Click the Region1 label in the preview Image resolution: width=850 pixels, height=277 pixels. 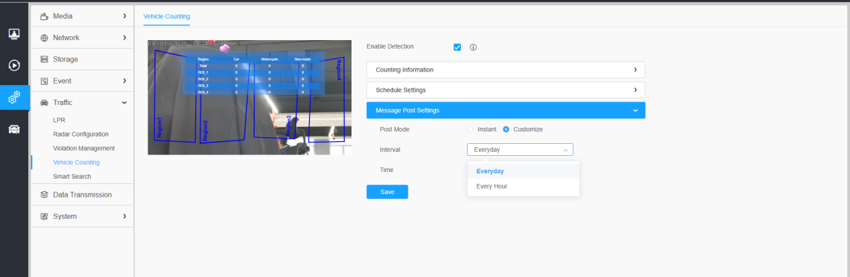[x=159, y=128]
